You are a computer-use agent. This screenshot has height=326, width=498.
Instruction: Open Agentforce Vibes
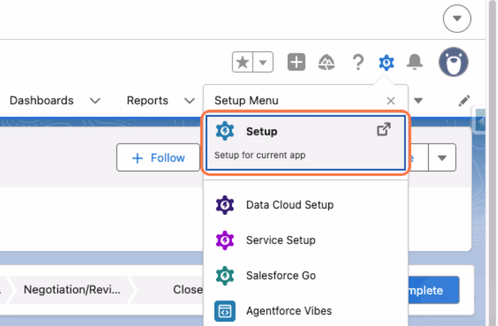pyautogui.click(x=306, y=310)
